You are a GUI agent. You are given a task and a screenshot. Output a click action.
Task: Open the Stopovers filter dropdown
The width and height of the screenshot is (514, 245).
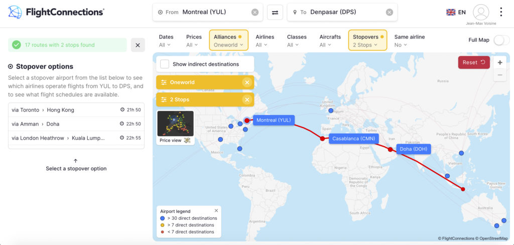367,41
